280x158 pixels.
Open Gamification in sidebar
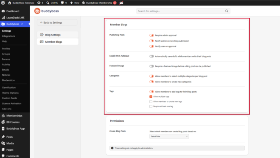point(9,87)
